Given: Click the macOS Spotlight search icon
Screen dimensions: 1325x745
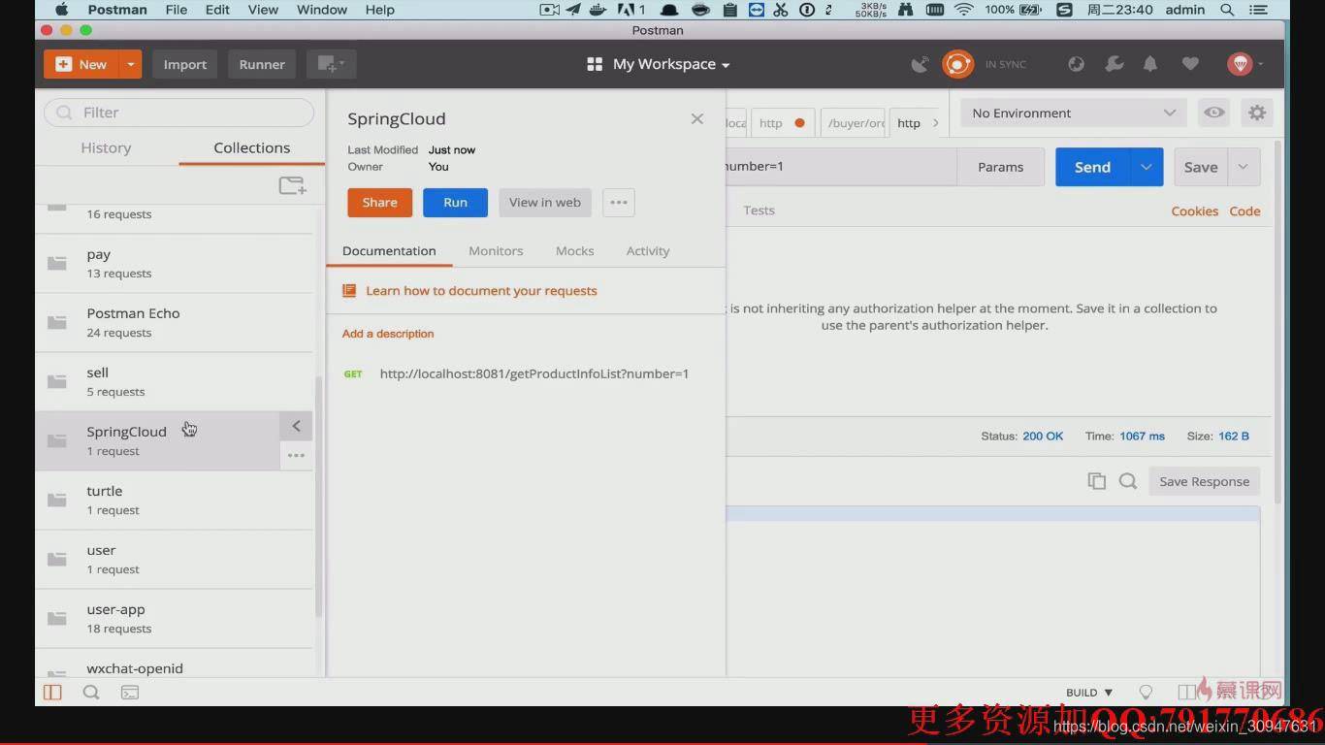Looking at the screenshot, I should click(x=1227, y=10).
